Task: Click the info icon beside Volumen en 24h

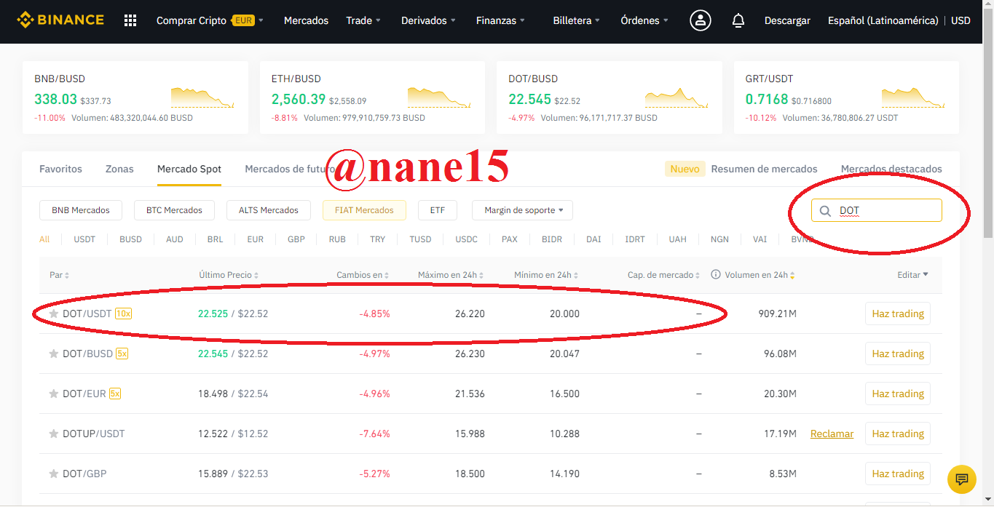Action: [716, 275]
